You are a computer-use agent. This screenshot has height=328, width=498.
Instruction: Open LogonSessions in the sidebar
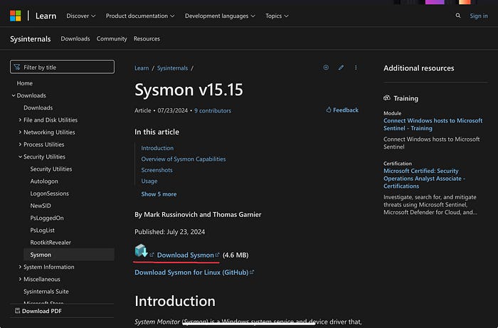(x=50, y=194)
